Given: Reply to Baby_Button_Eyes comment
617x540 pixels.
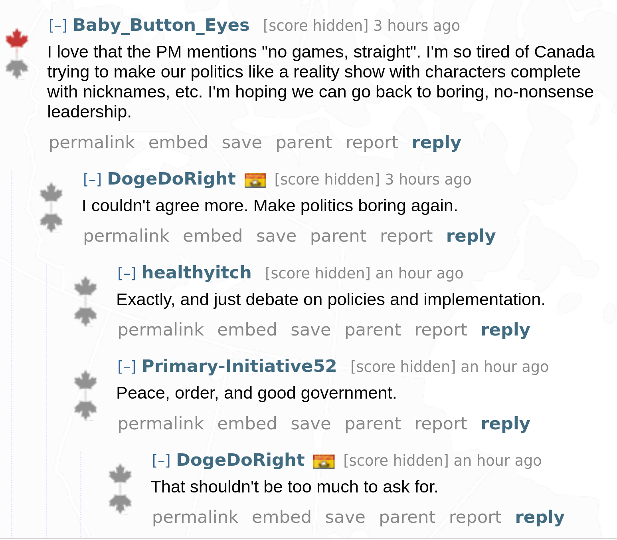Looking at the screenshot, I should [436, 143].
